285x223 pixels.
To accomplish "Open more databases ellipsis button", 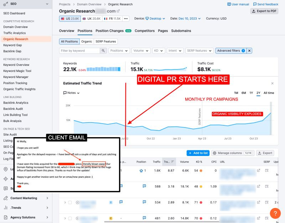I will tap(126, 19).
